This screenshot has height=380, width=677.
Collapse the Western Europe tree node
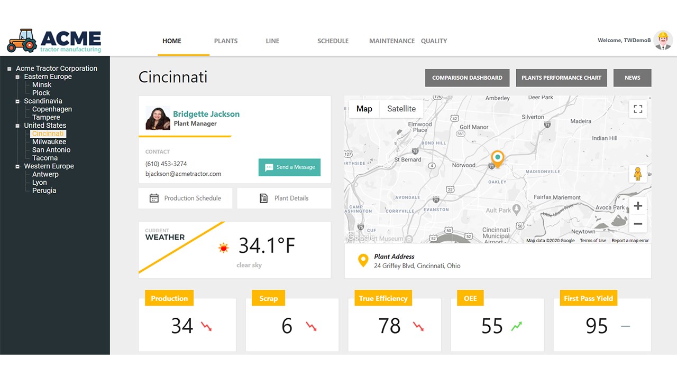point(17,166)
